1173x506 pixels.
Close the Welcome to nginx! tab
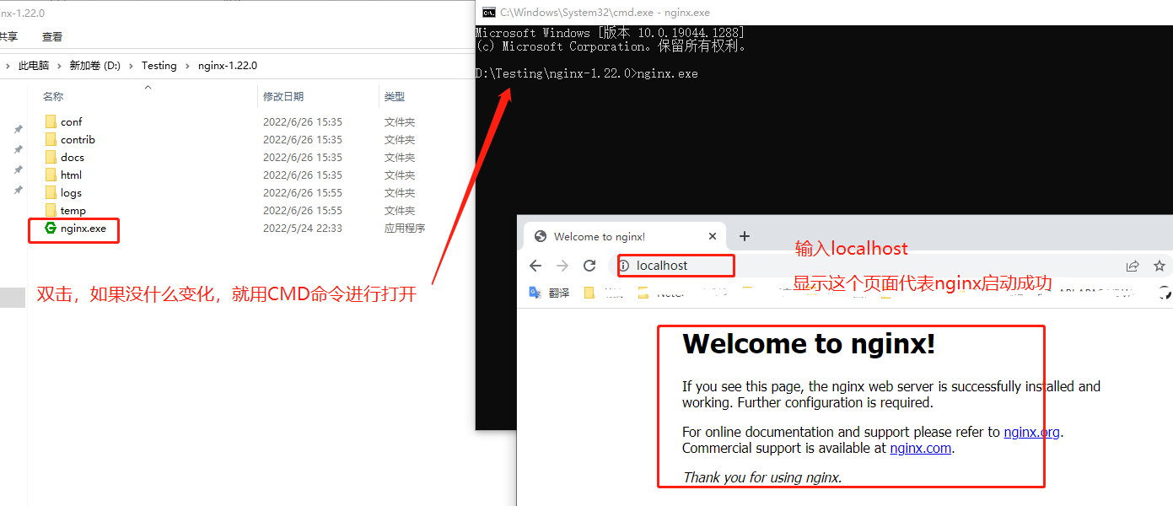[713, 237]
